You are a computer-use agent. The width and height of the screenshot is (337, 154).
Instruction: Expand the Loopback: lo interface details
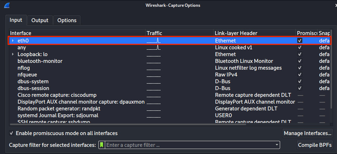(13, 54)
